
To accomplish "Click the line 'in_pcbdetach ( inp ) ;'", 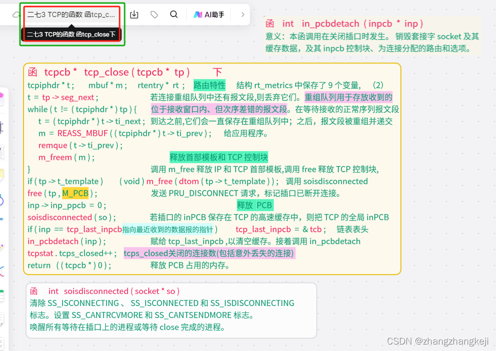I will point(67,241).
